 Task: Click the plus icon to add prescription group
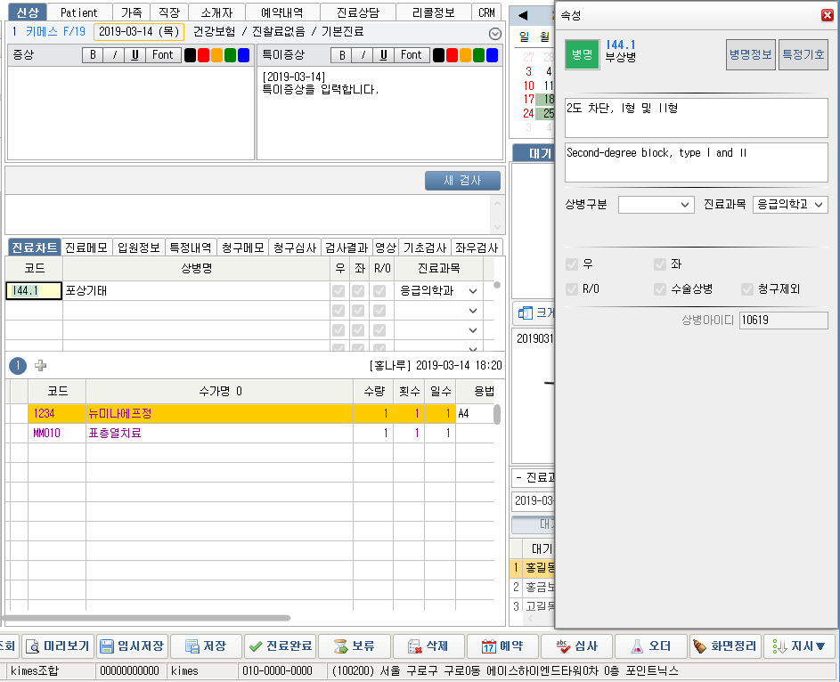[x=40, y=365]
